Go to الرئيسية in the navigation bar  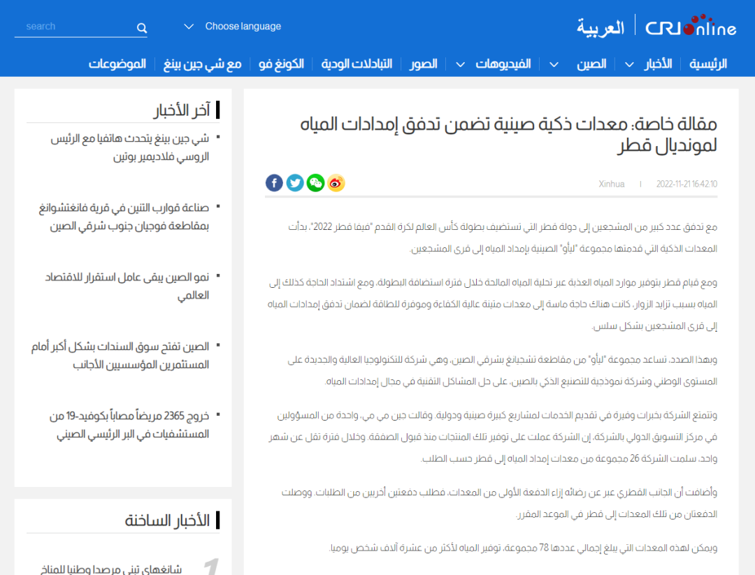pyautogui.click(x=707, y=64)
